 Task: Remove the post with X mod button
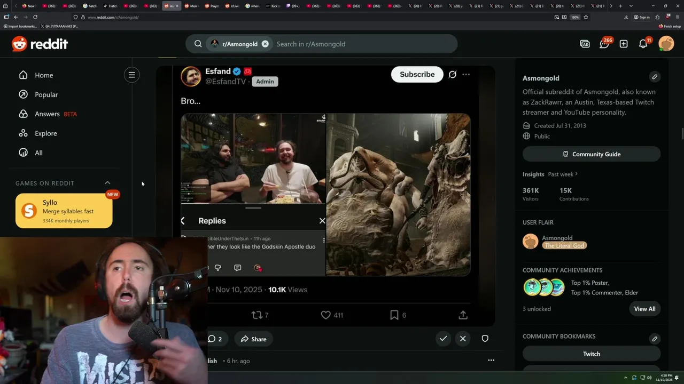463,339
